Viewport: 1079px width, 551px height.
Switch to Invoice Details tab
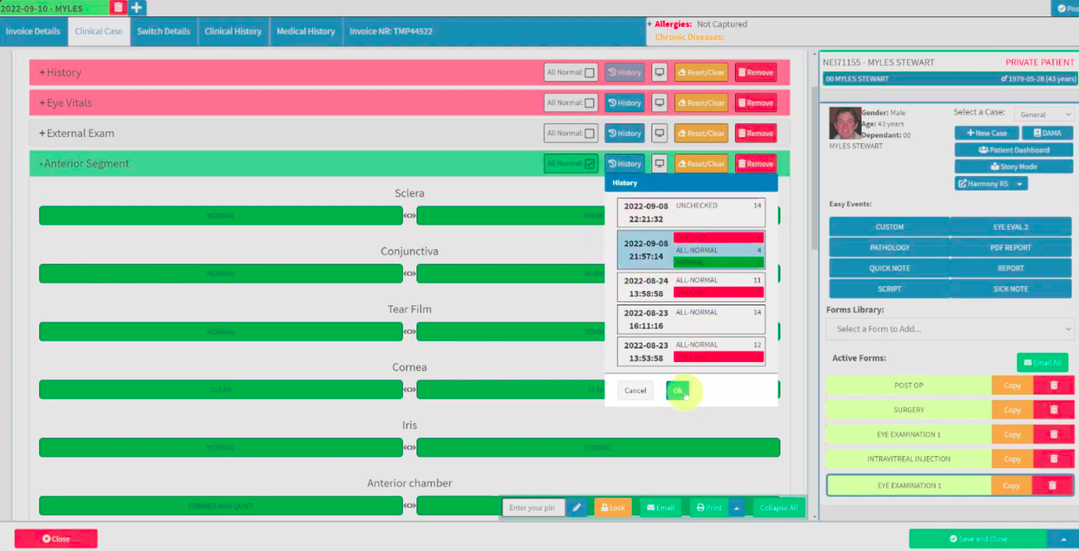tap(33, 31)
